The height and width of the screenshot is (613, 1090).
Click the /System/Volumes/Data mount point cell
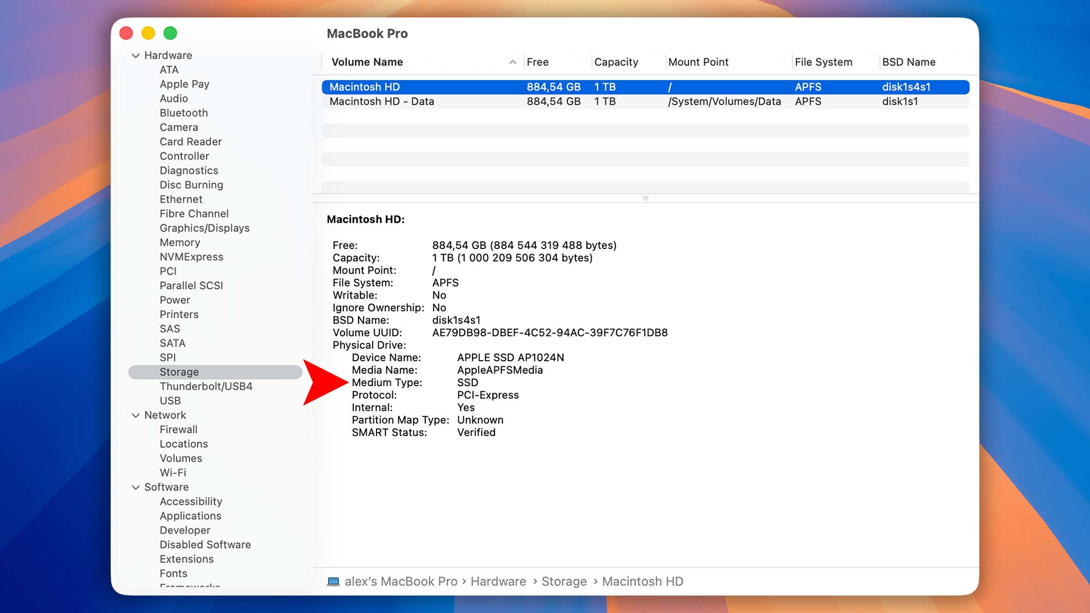click(x=724, y=101)
